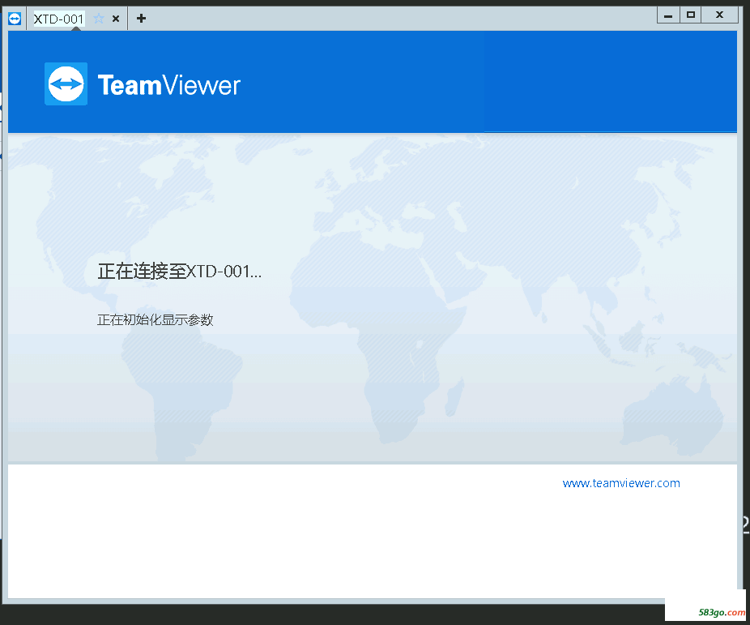This screenshot has height=625, width=750.
Task: Click the '正在连接至XTD-001...' status text
Action: coord(179,272)
